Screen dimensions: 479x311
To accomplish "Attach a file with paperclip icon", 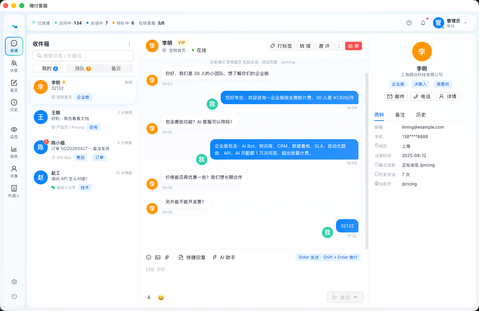I will pyautogui.click(x=167, y=257).
